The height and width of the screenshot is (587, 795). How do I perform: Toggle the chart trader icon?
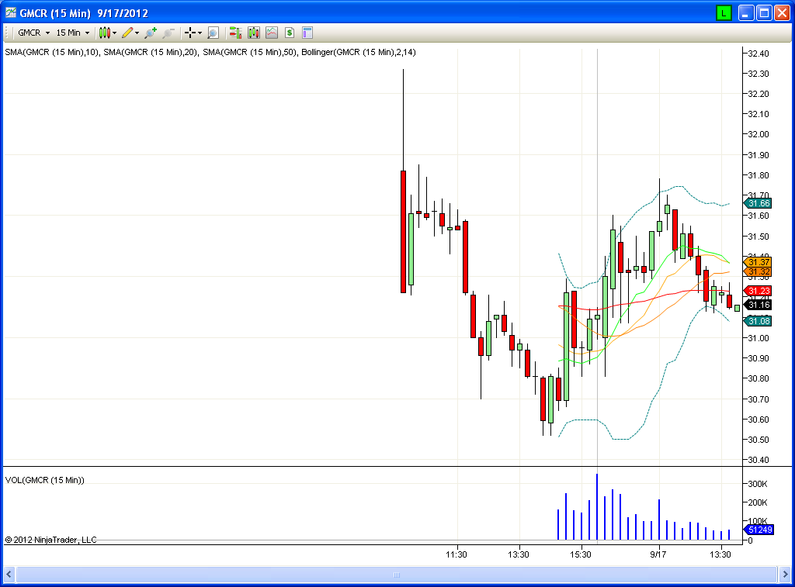click(235, 33)
